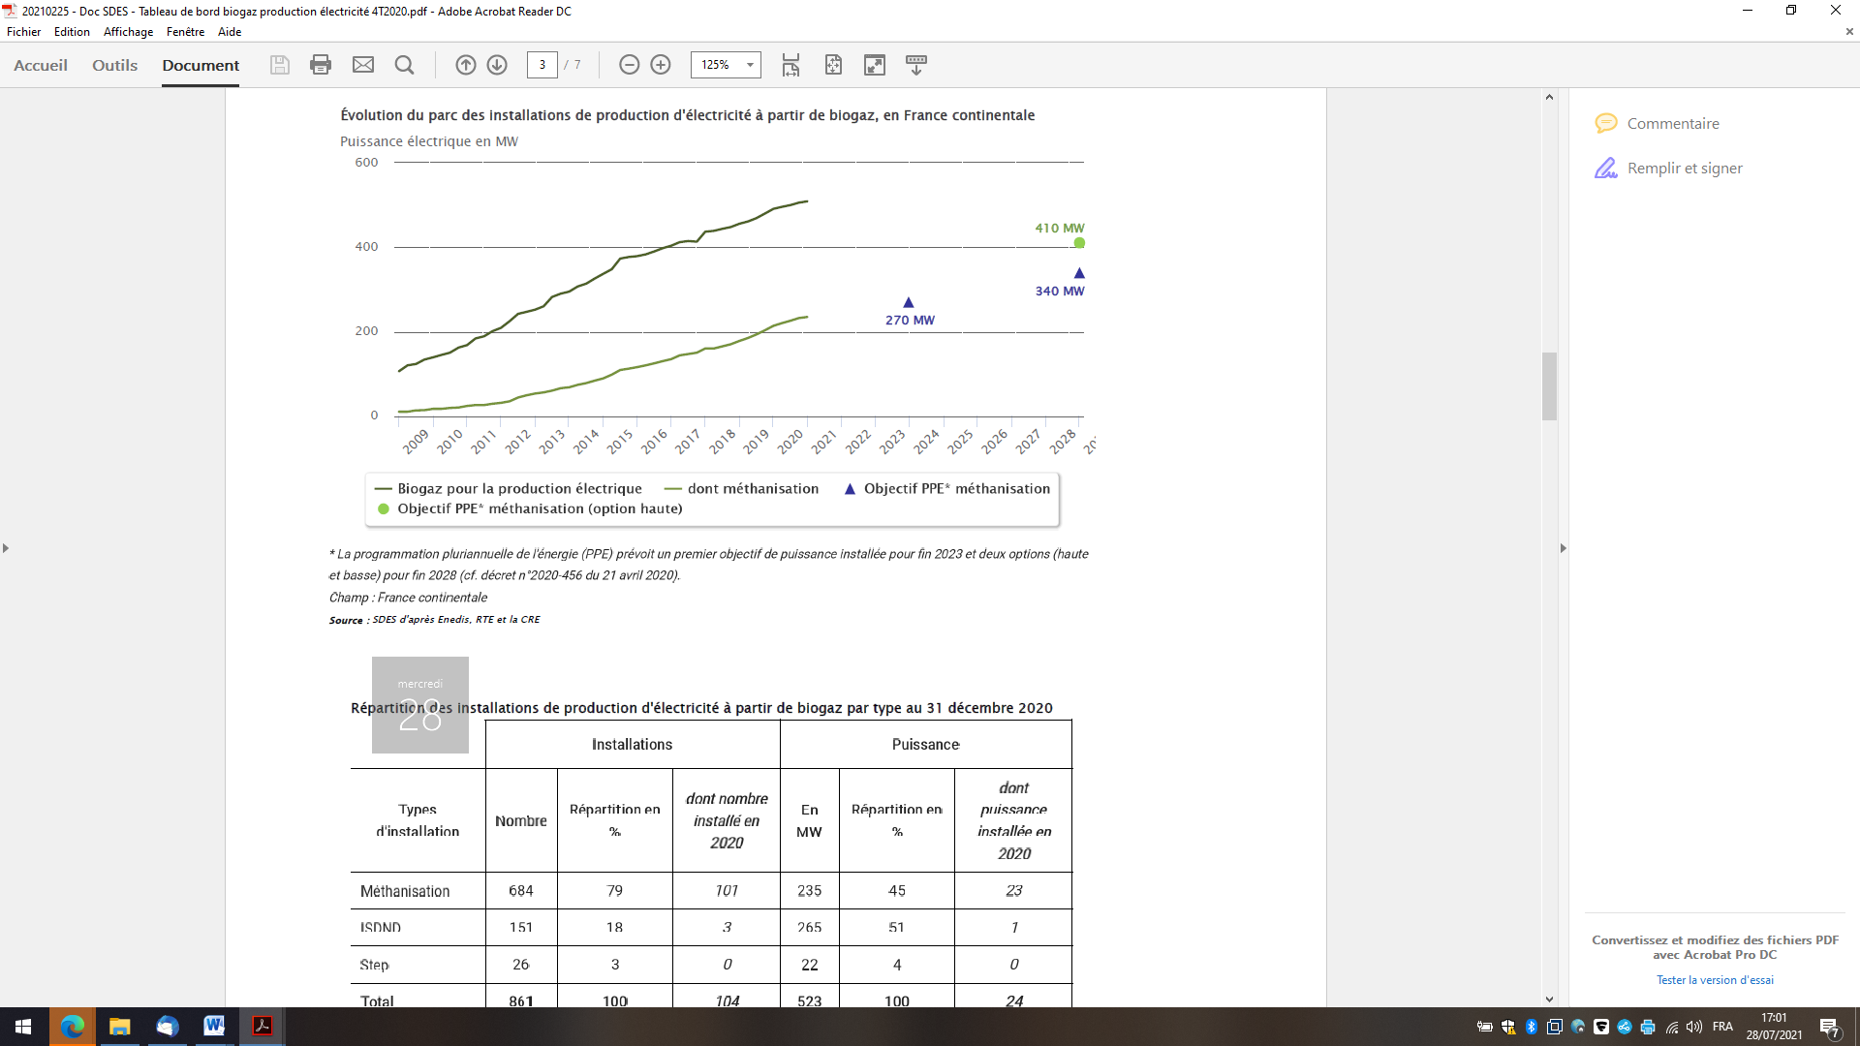This screenshot has height=1046, width=1860.
Task: Click the email envelope icon
Action: click(363, 65)
